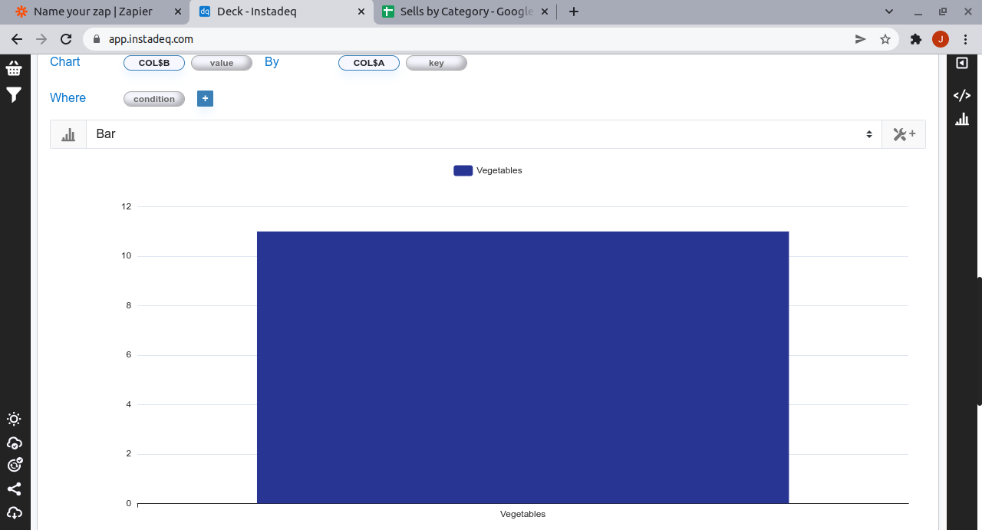Click the y-axis value 12
The image size is (982, 530).
click(x=127, y=206)
